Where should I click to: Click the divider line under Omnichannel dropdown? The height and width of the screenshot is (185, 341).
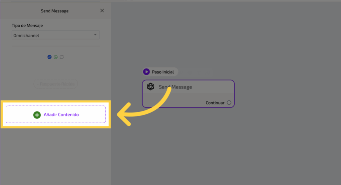(56, 46)
